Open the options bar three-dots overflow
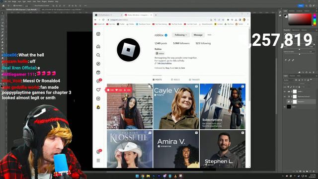 coord(85,5)
